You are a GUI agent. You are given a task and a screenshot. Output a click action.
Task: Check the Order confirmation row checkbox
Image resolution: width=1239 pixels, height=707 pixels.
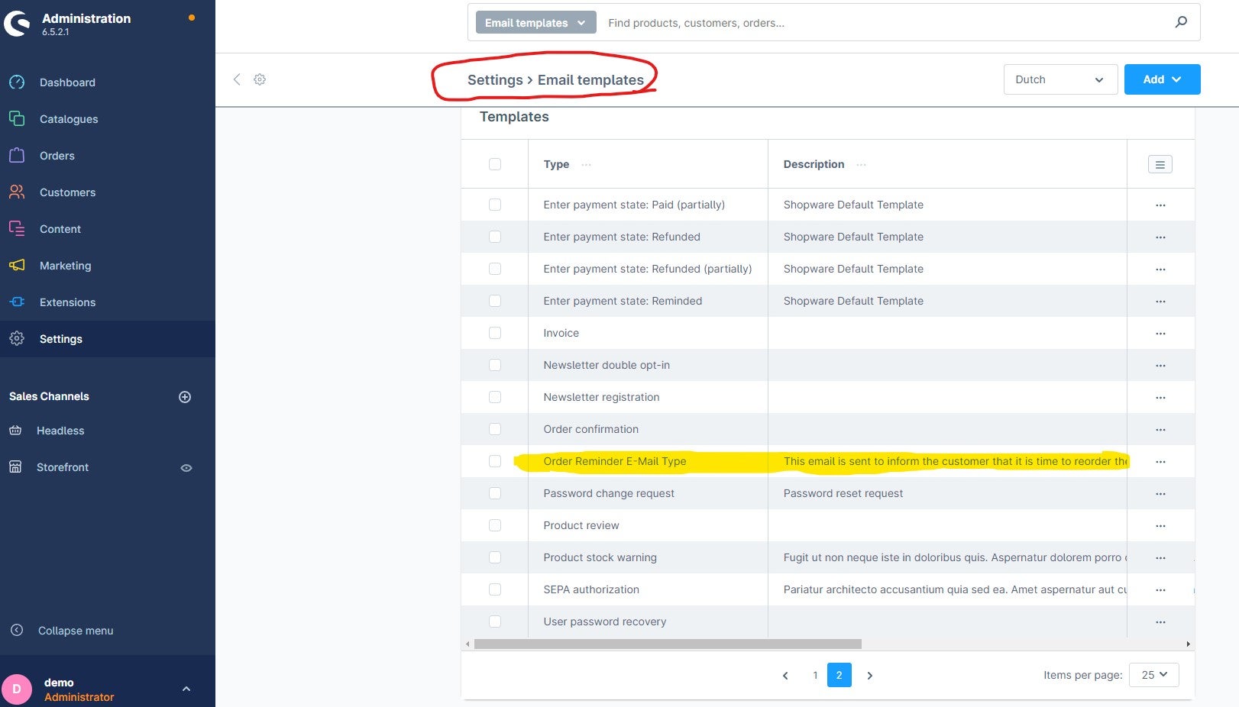click(x=495, y=429)
